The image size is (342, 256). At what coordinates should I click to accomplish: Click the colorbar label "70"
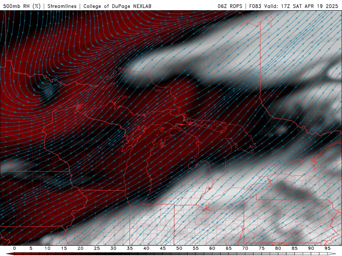(x=245, y=248)
